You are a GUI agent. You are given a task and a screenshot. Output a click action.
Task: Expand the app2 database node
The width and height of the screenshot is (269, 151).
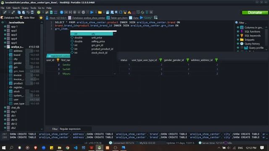(x=5, y=31)
